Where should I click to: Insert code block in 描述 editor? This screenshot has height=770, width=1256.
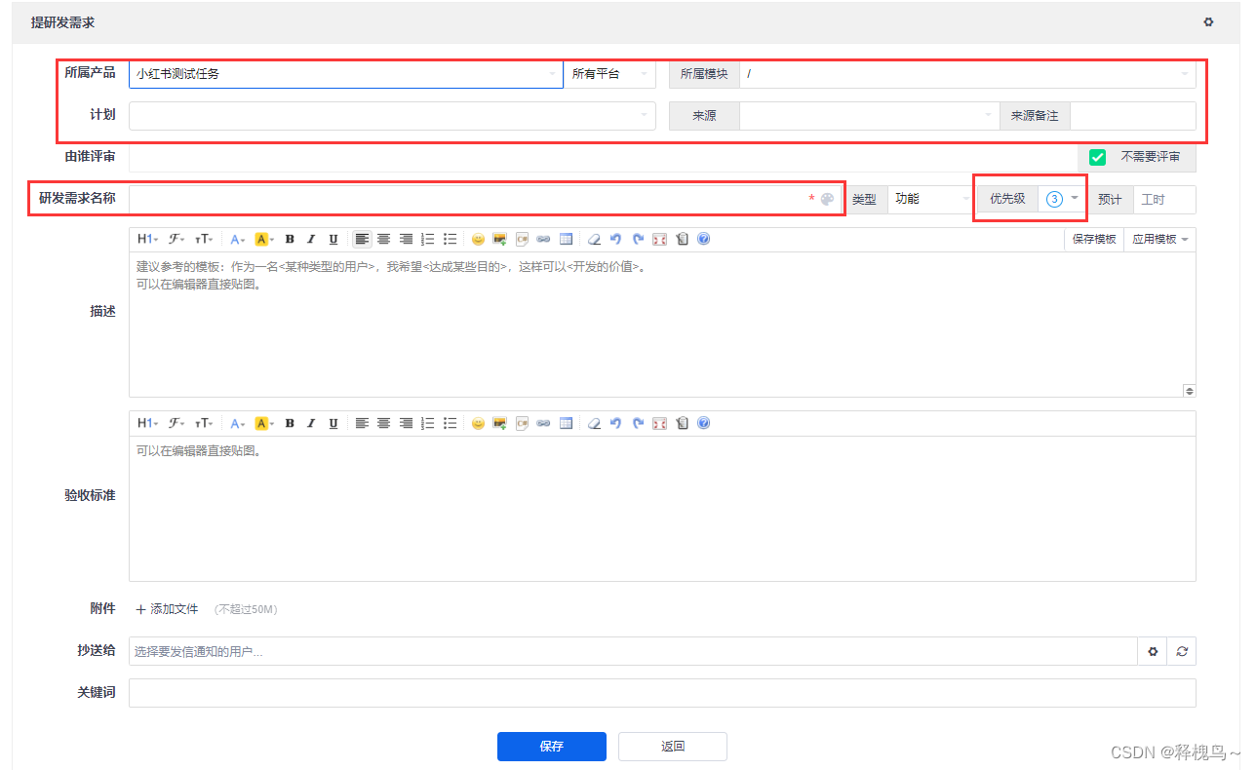[522, 239]
